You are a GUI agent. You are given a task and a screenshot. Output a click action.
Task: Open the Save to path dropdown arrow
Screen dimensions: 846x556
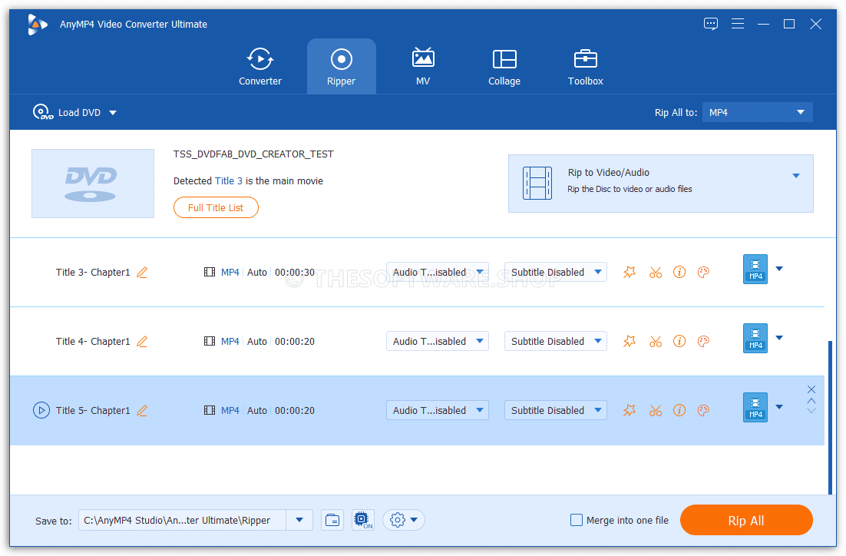point(299,520)
